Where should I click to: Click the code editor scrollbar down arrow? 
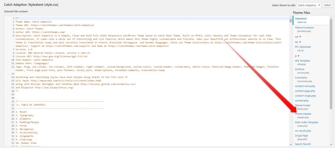291,144
